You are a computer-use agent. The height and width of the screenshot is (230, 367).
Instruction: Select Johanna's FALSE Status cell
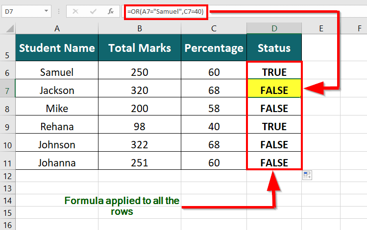pos(274,161)
